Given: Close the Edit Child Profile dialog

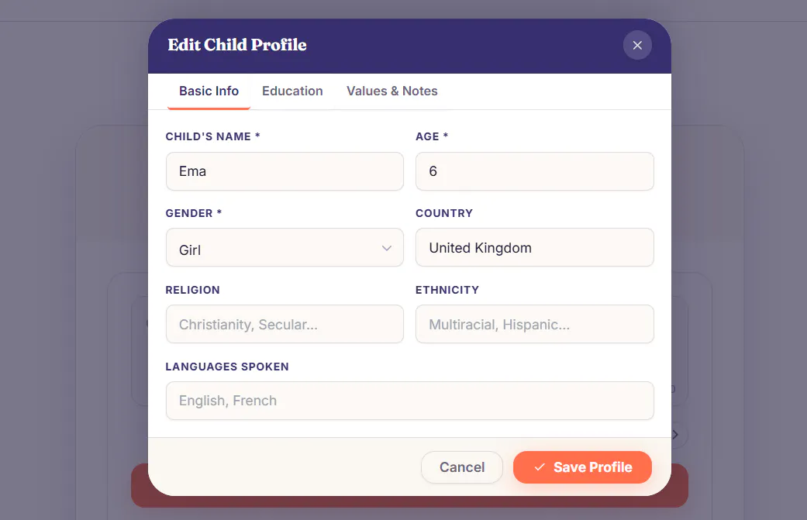Looking at the screenshot, I should pos(637,45).
